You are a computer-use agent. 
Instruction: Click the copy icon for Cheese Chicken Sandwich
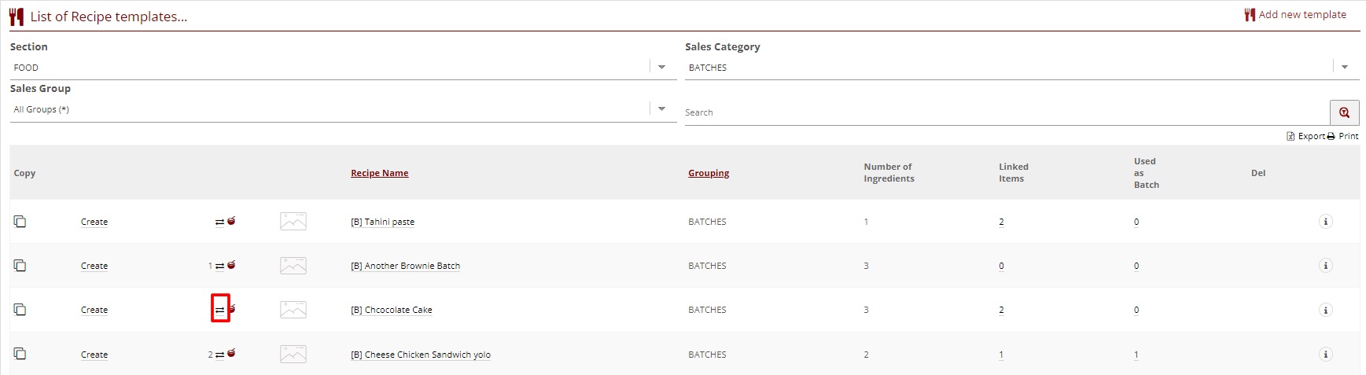(20, 354)
